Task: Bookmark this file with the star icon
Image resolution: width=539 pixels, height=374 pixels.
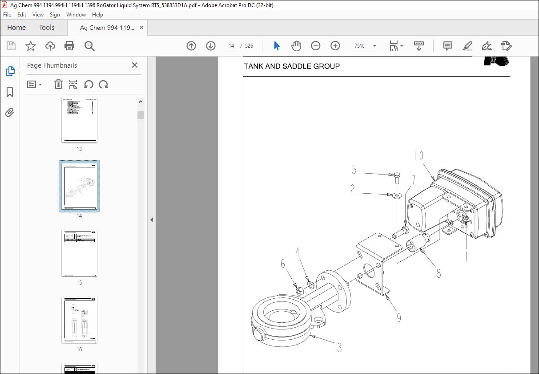Action: 31,46
